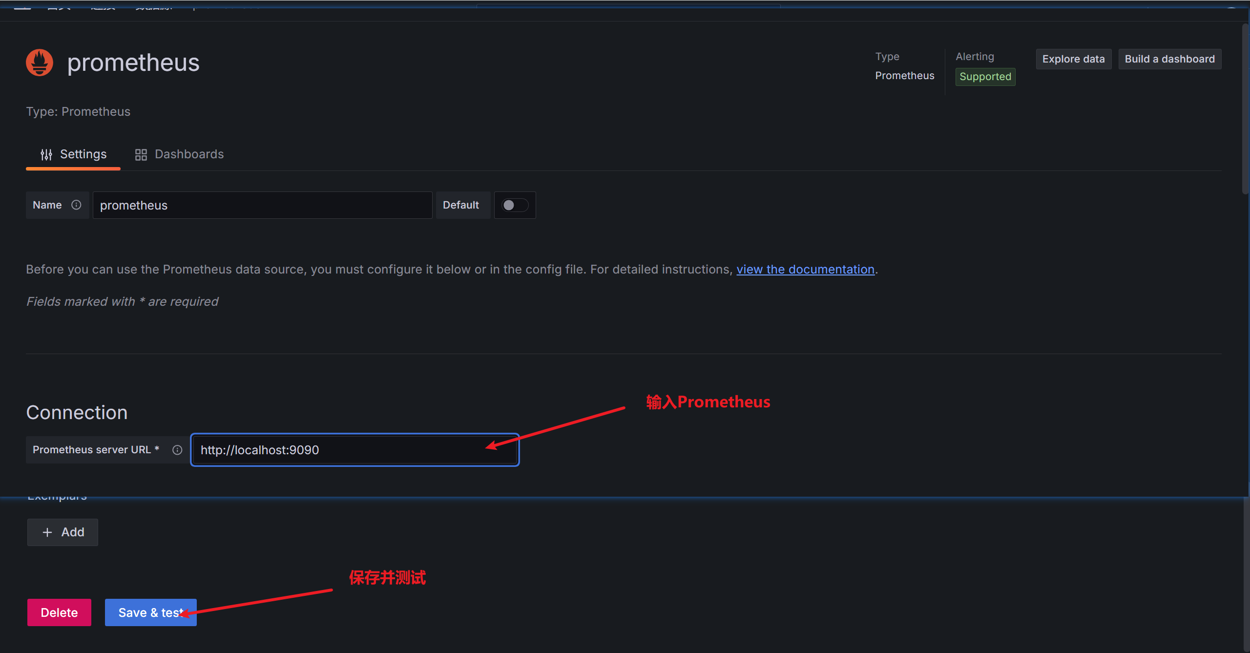
Task: Click the Add exemplar button label
Action: [x=73, y=532]
